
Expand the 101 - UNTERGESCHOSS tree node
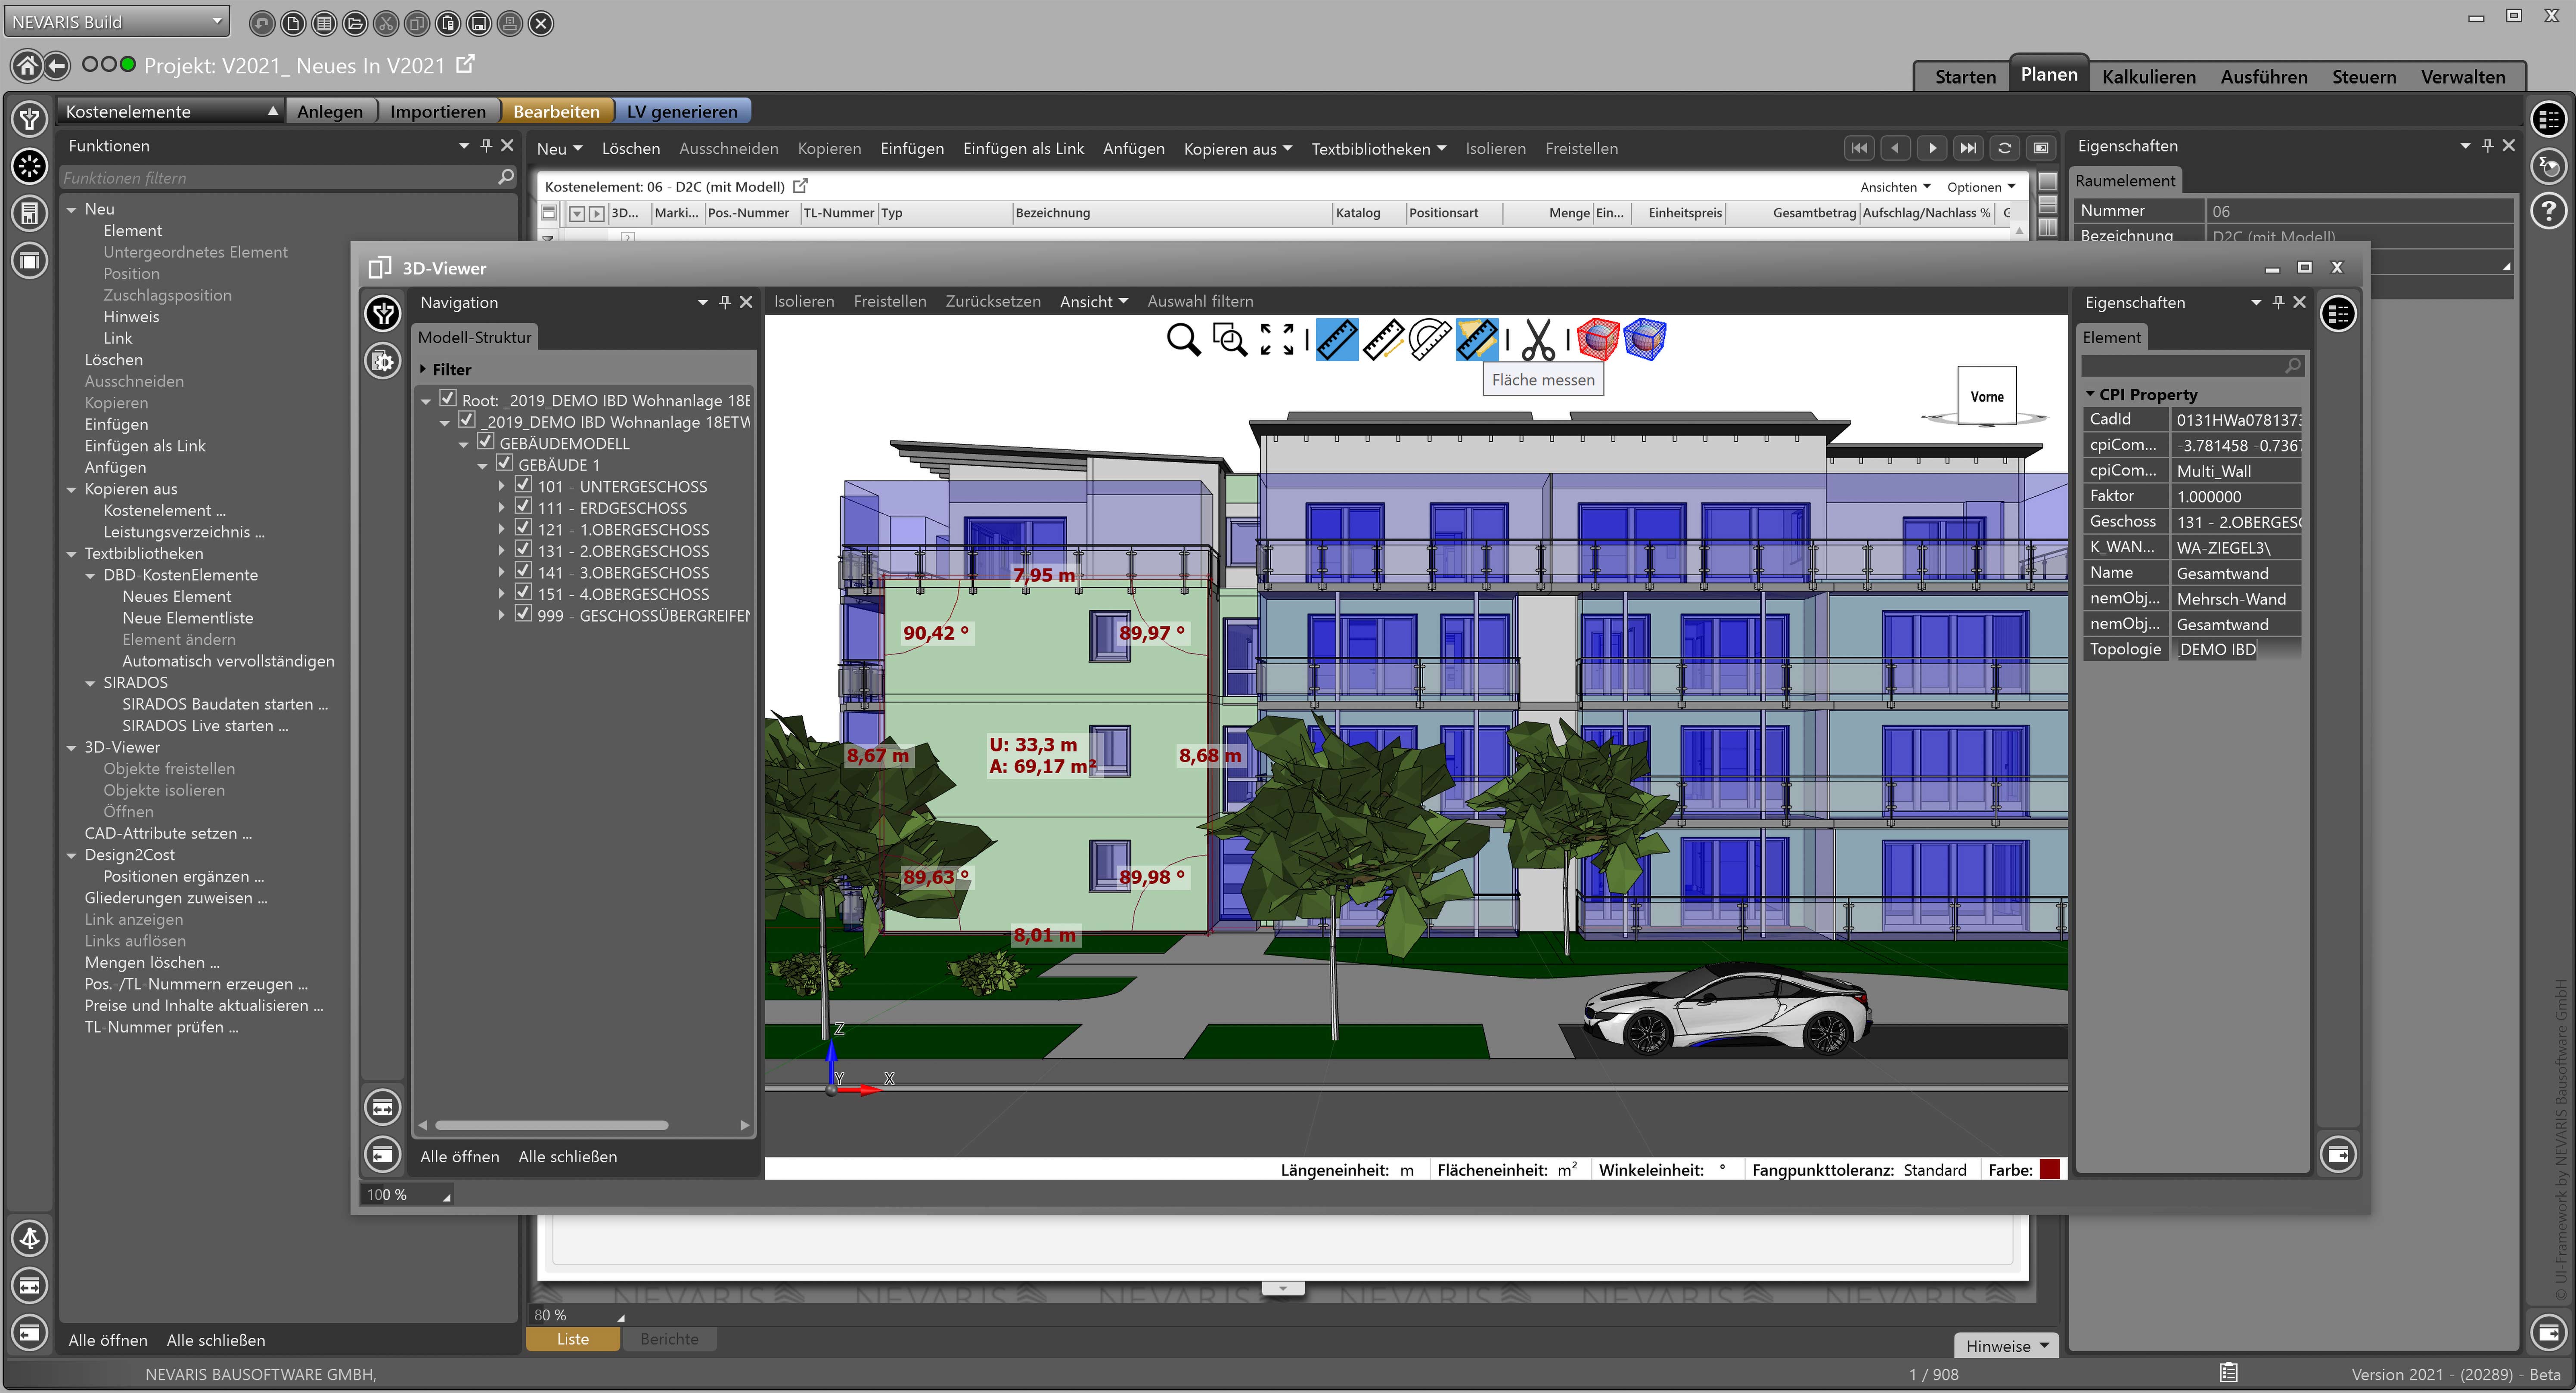coord(502,487)
